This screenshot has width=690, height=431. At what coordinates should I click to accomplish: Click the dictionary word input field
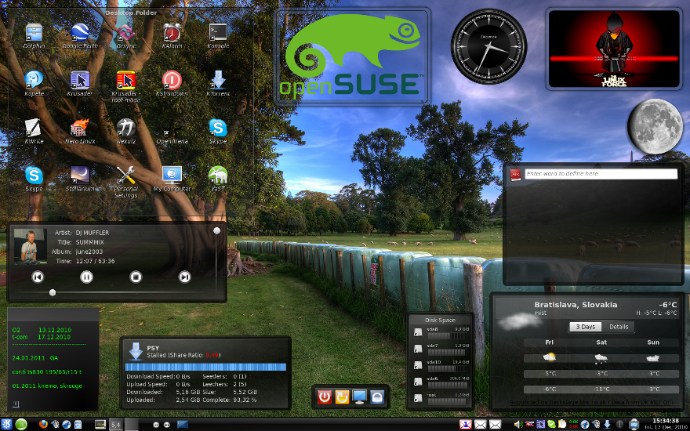click(x=601, y=174)
